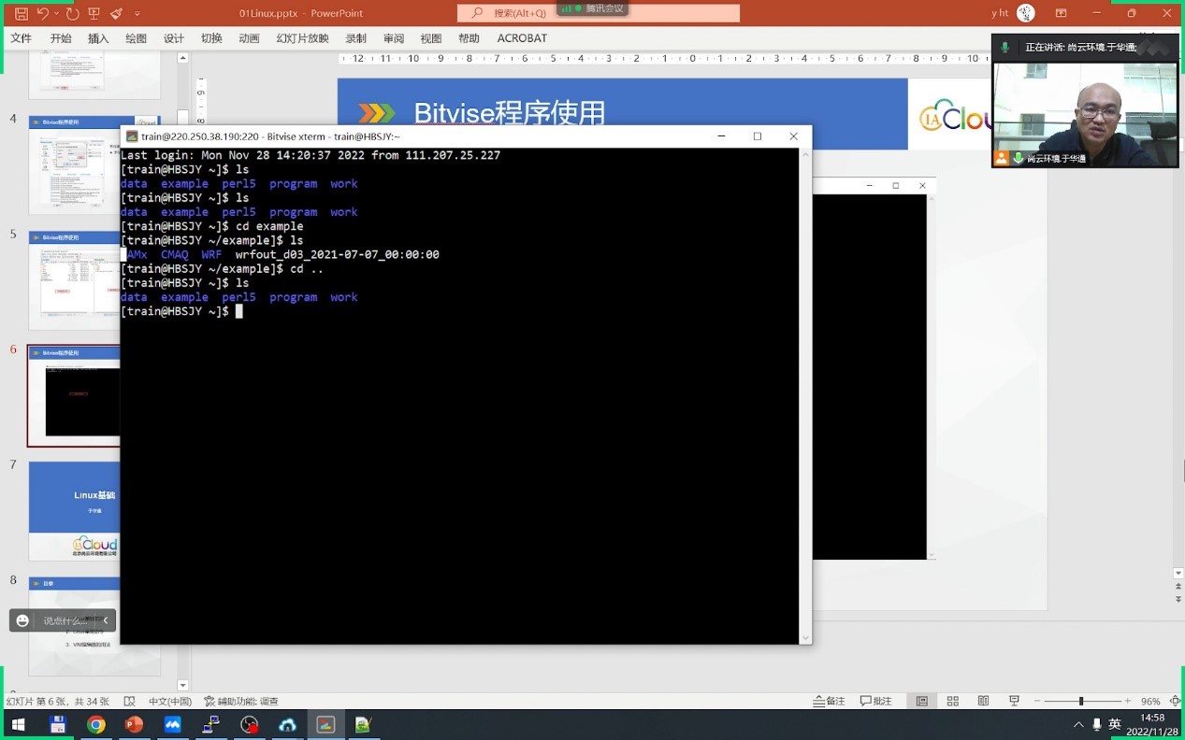This screenshot has height=740, width=1185.
Task: Click the orange participant icon on video thumbnail
Action: pos(1002,158)
